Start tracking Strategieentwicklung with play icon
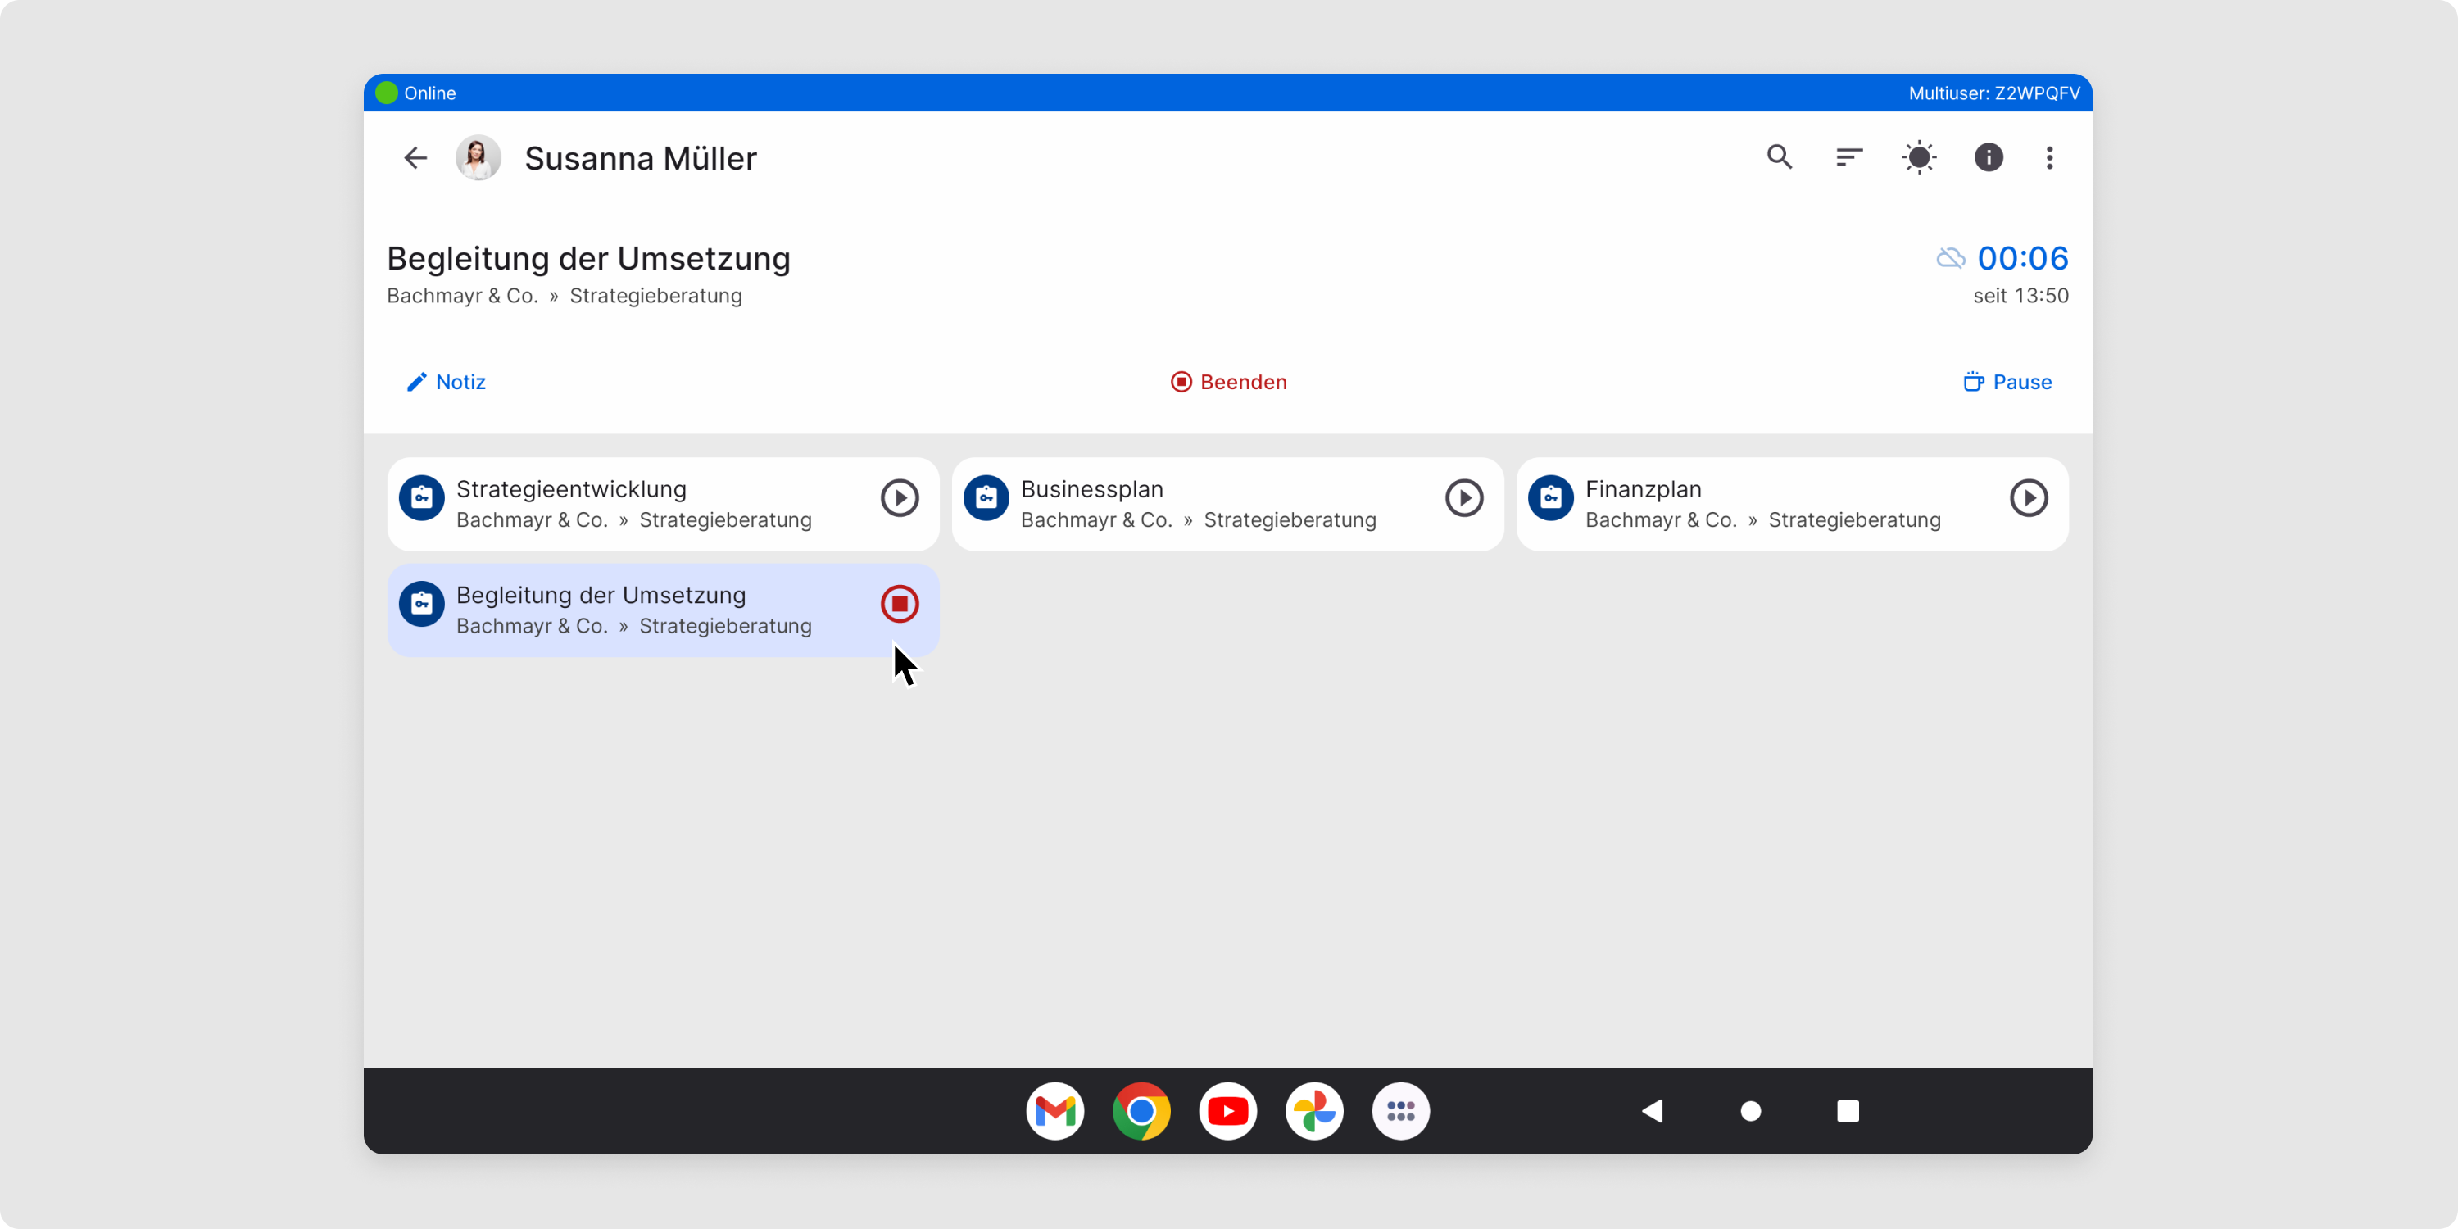2458x1229 pixels. (899, 498)
